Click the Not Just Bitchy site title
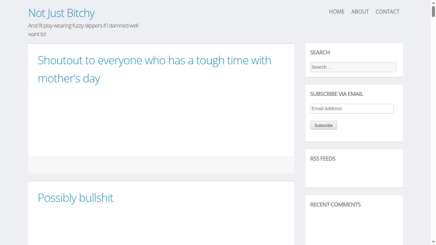The image size is (436, 245). (61, 13)
